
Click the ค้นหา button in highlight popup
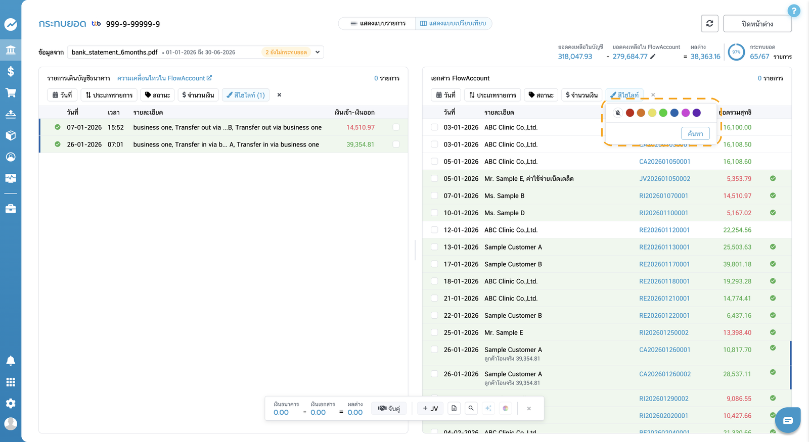(695, 133)
